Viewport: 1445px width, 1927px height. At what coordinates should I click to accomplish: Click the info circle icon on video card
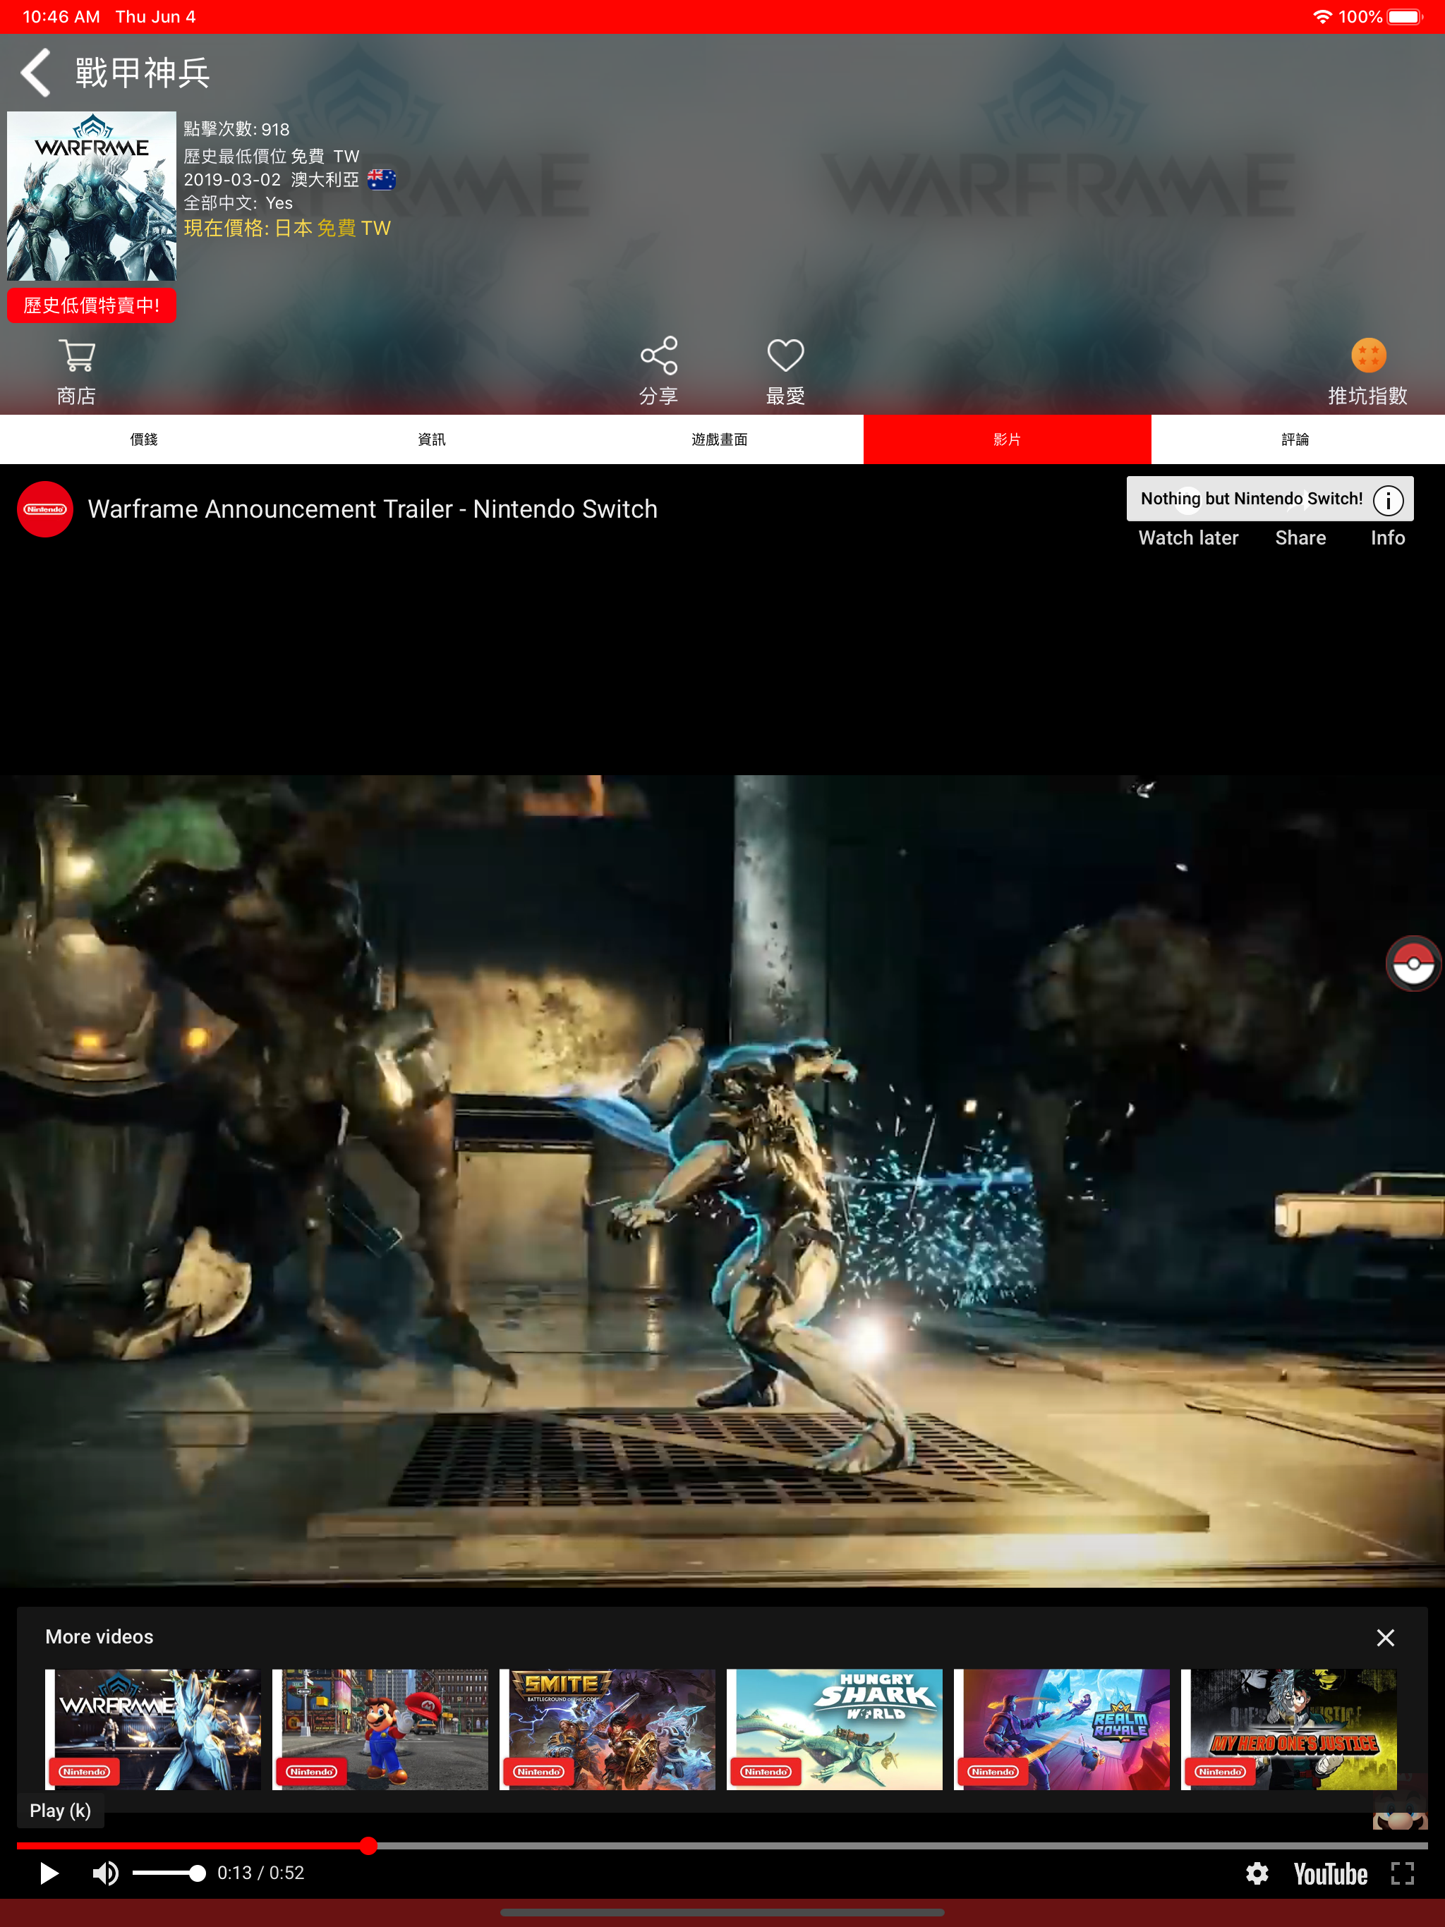pyautogui.click(x=1389, y=500)
